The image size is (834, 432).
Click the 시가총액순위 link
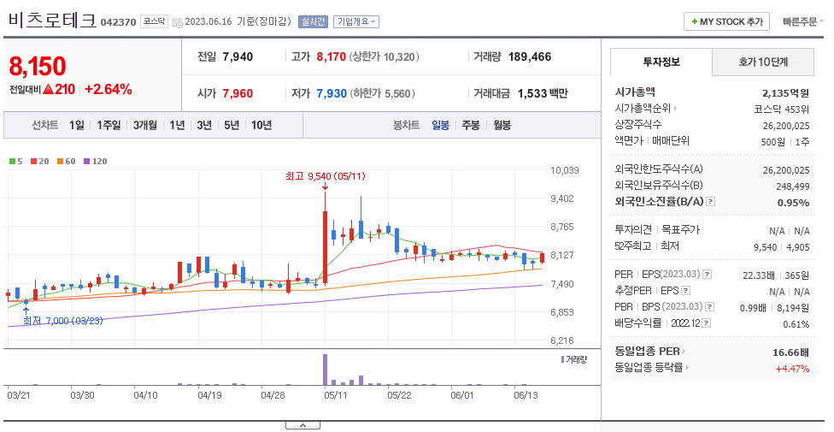click(643, 109)
